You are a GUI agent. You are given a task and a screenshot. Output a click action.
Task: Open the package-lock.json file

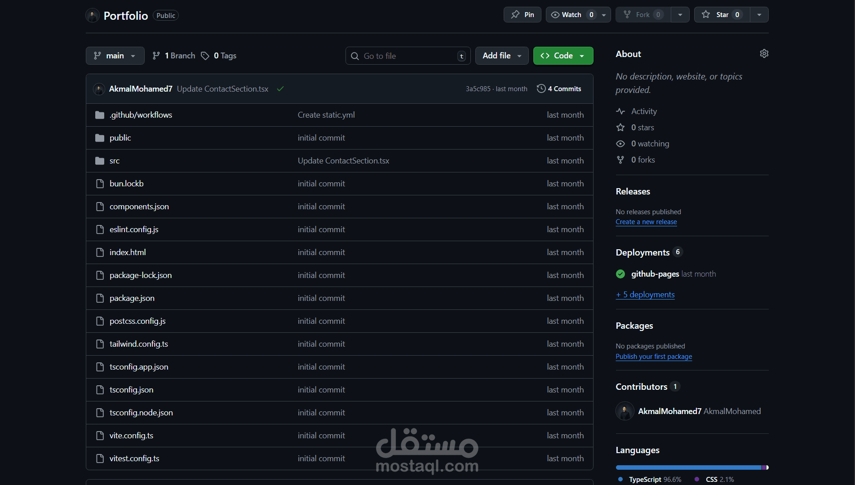click(141, 275)
